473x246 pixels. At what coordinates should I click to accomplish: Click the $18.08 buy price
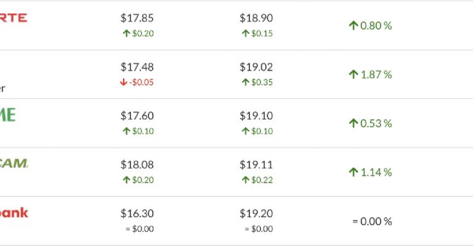coord(137,165)
